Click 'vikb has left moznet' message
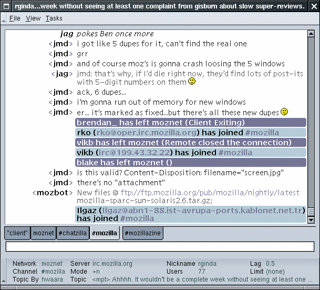 click(191, 143)
